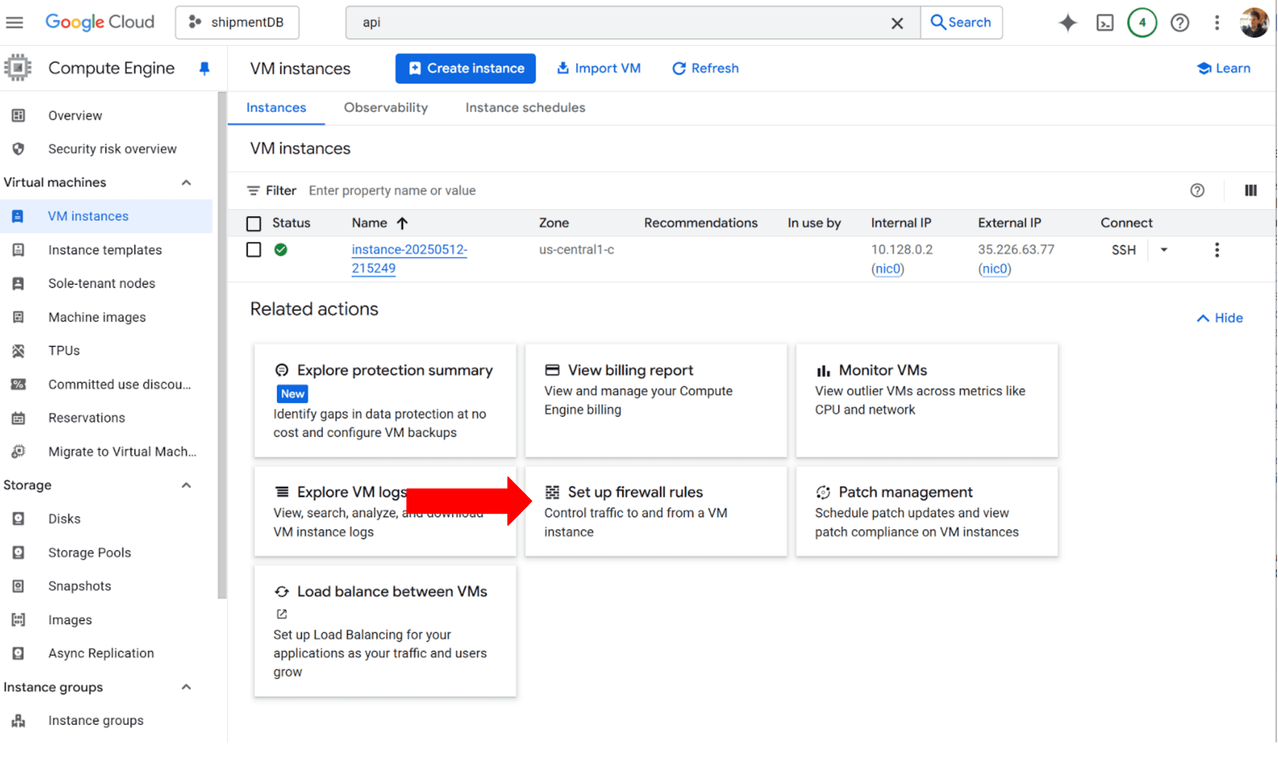Check the instance-20250512-215249 row checkbox
1278x757 pixels.
tap(254, 250)
